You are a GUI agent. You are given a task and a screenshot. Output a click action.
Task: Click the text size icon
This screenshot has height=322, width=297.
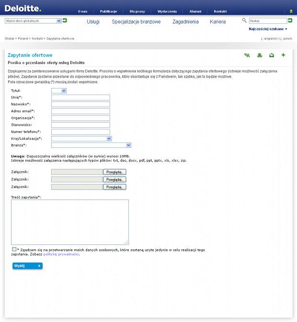247,55
